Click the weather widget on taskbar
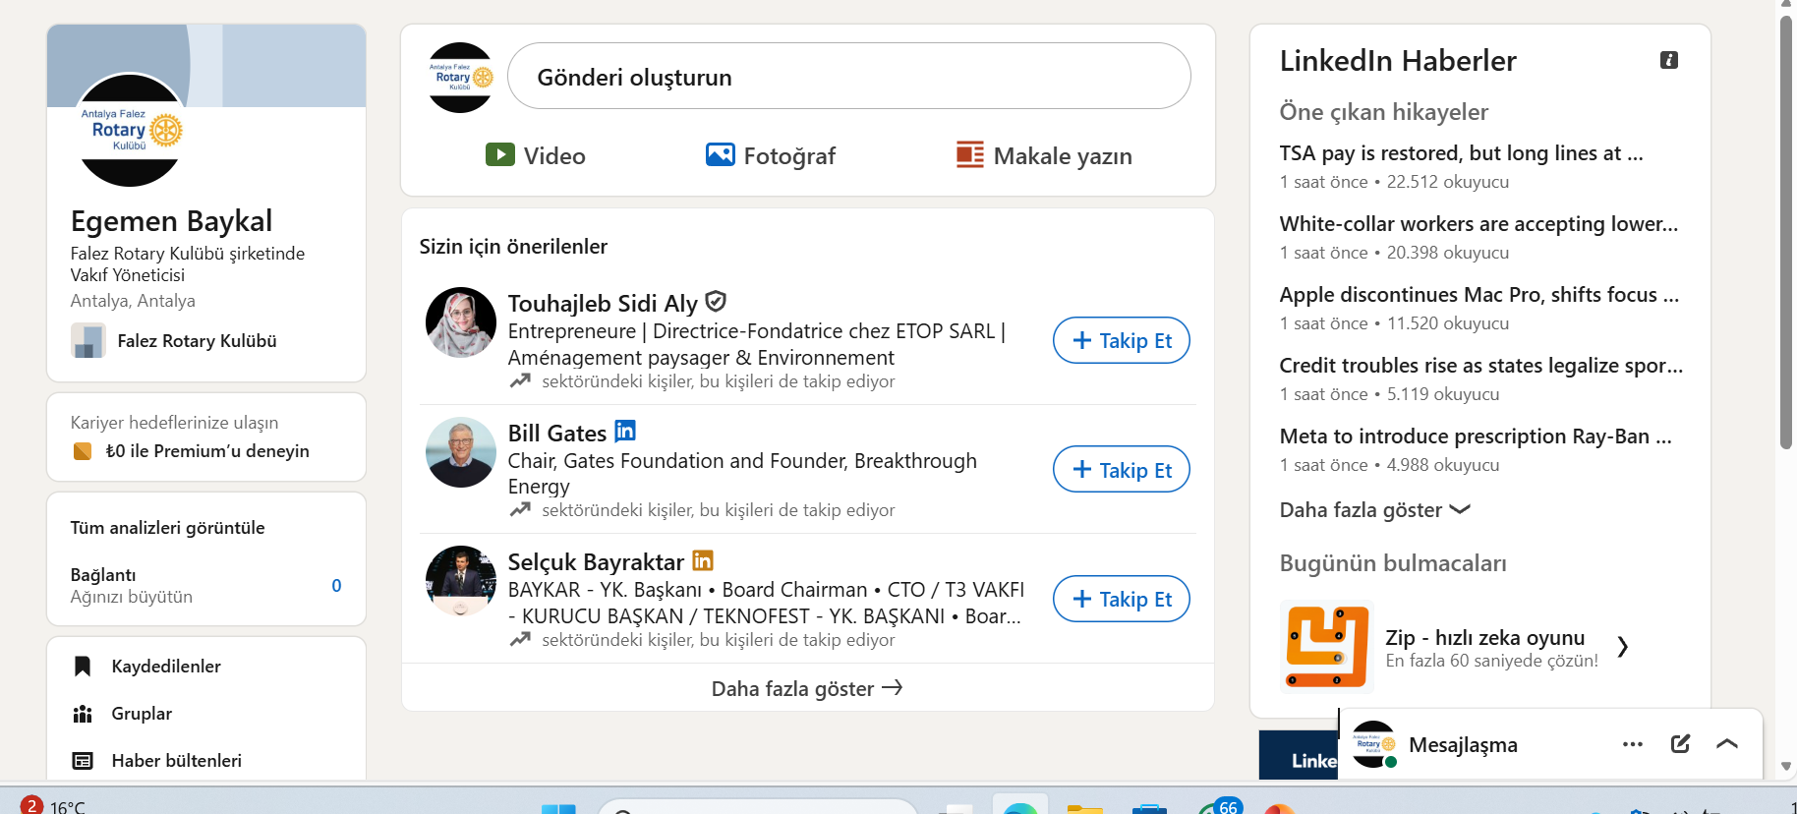This screenshot has width=1797, height=814. click(x=54, y=805)
